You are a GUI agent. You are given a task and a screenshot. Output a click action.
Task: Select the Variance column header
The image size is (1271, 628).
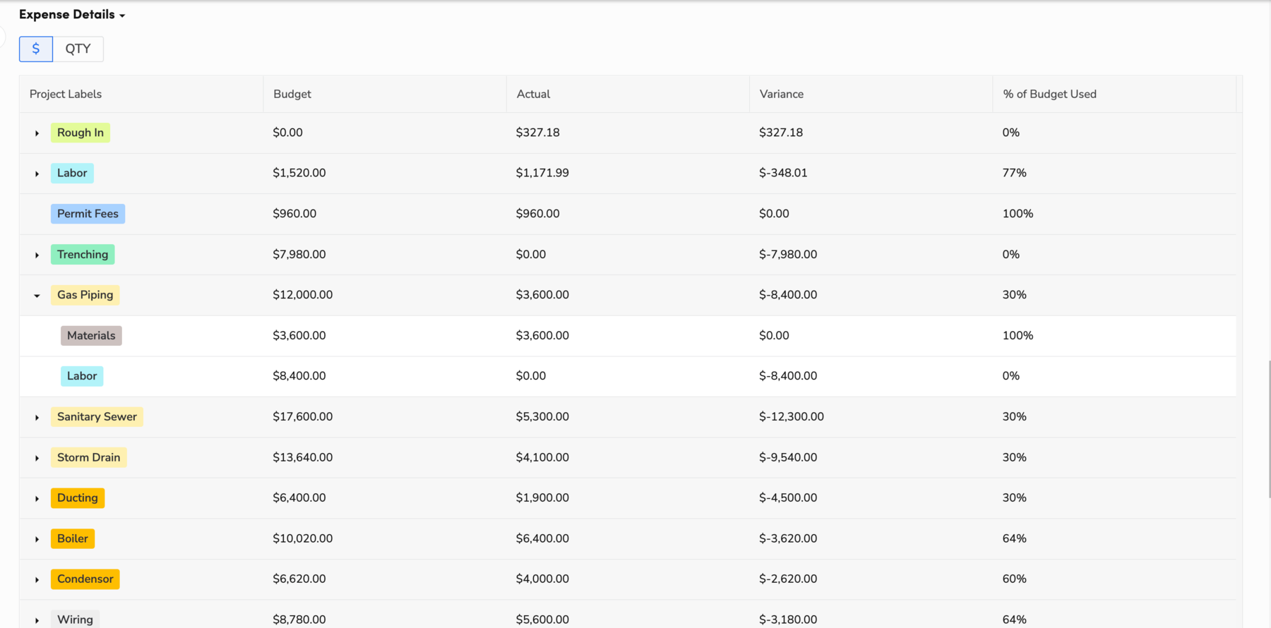tap(781, 94)
